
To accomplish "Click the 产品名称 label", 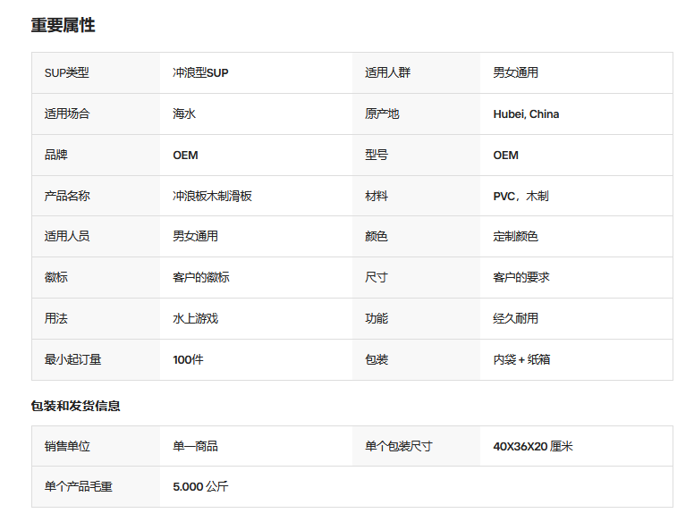I will click(67, 196).
